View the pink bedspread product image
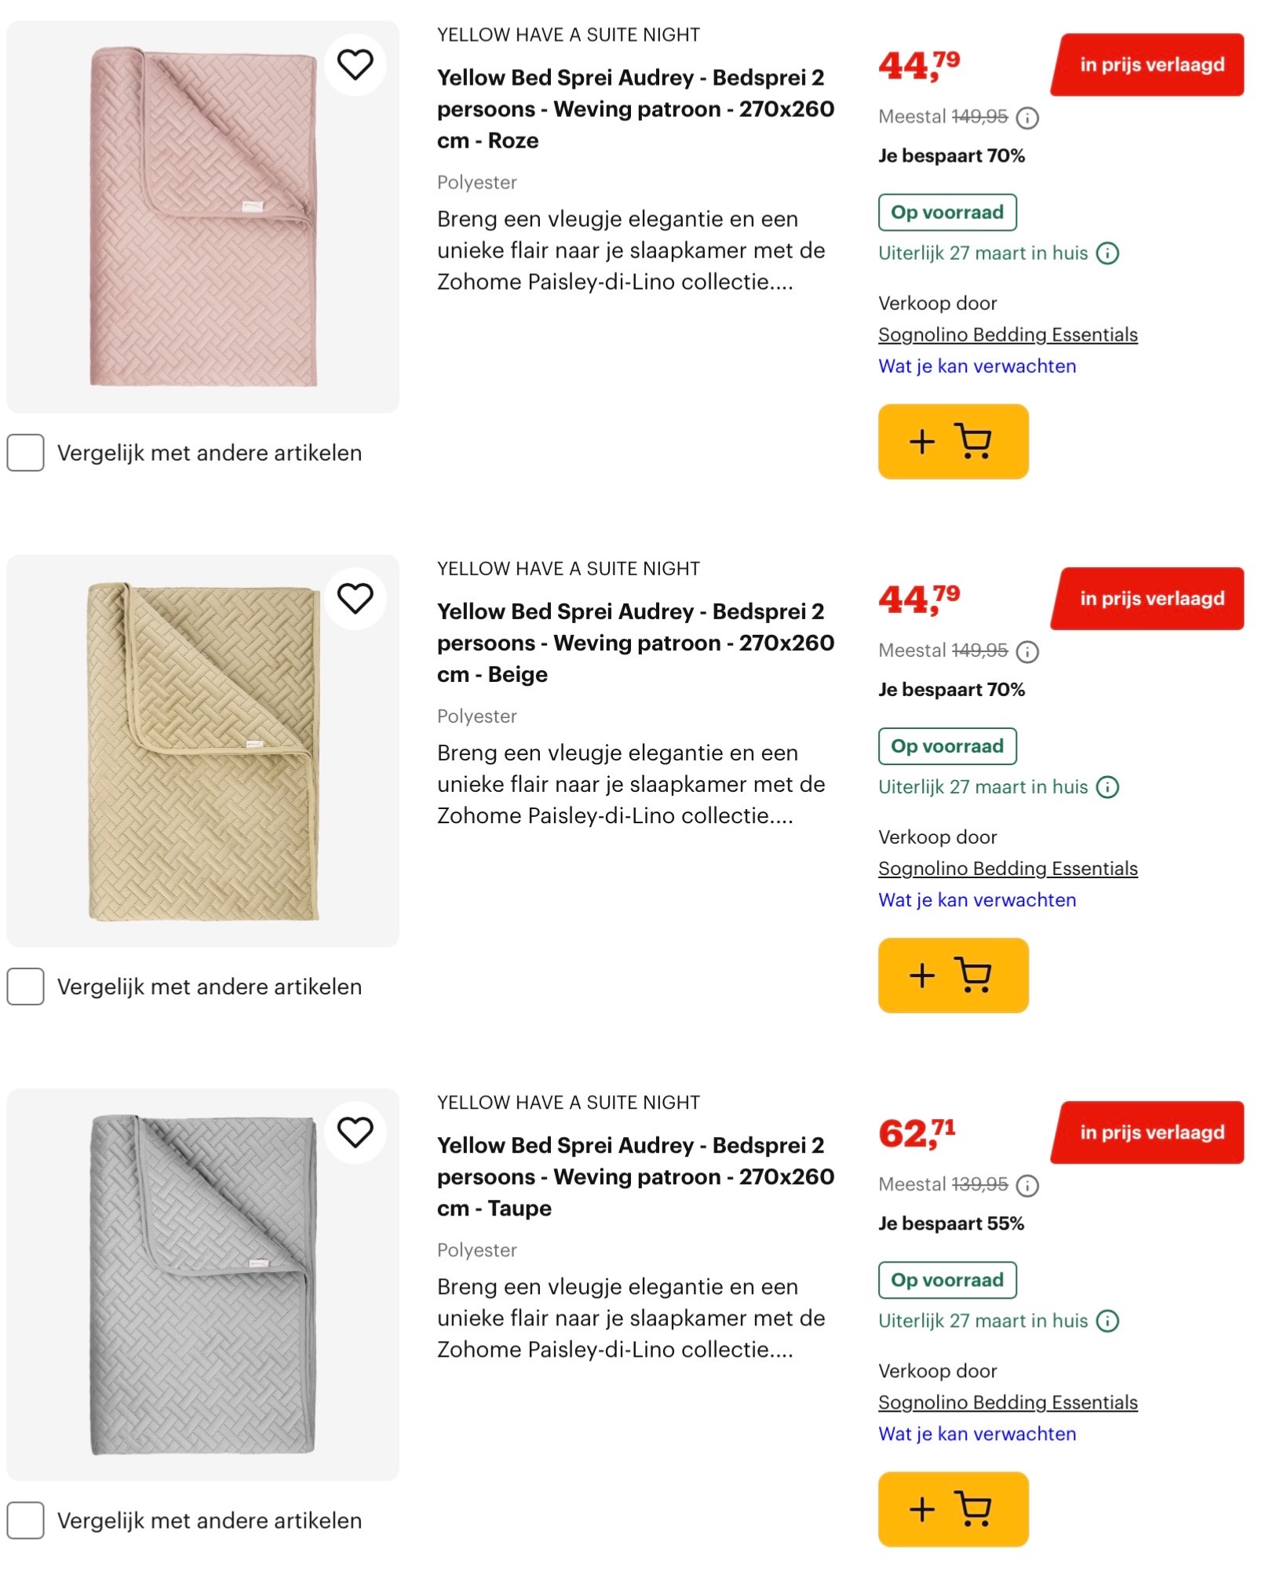This screenshot has height=1586, width=1269. (202, 217)
